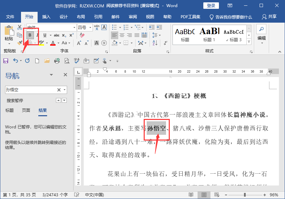Select the strikethrough icon
The image size is (285, 199).
click(x=57, y=35)
